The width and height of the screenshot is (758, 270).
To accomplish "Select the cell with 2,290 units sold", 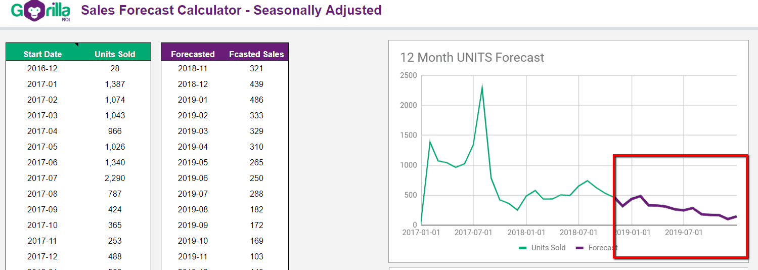I will coord(115,178).
